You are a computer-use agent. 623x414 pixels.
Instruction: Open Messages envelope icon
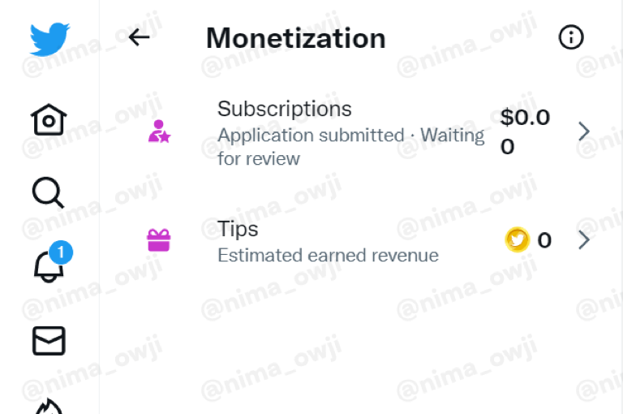click(x=49, y=341)
